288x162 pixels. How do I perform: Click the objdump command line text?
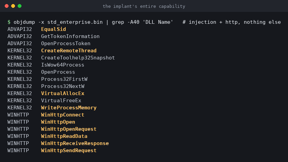click(x=93, y=22)
